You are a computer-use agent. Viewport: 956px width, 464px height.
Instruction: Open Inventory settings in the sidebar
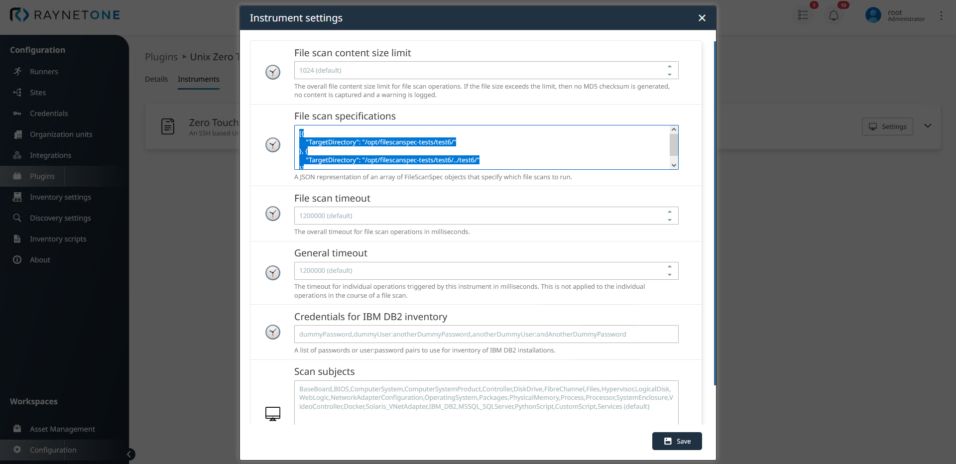(x=60, y=197)
